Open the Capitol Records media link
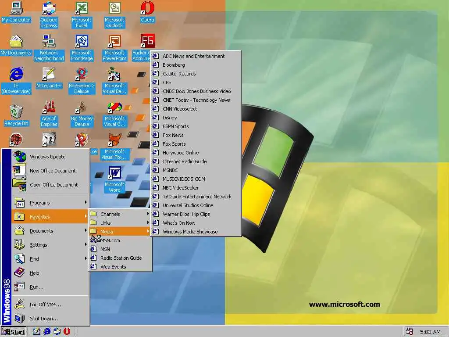Image resolution: width=449 pixels, height=337 pixels. 196,74
